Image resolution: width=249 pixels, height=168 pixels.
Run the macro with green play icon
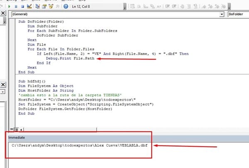click(9, 7)
